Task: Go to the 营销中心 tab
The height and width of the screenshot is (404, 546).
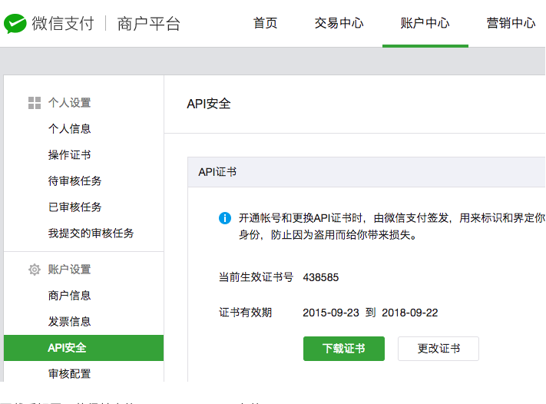Action: coord(511,23)
